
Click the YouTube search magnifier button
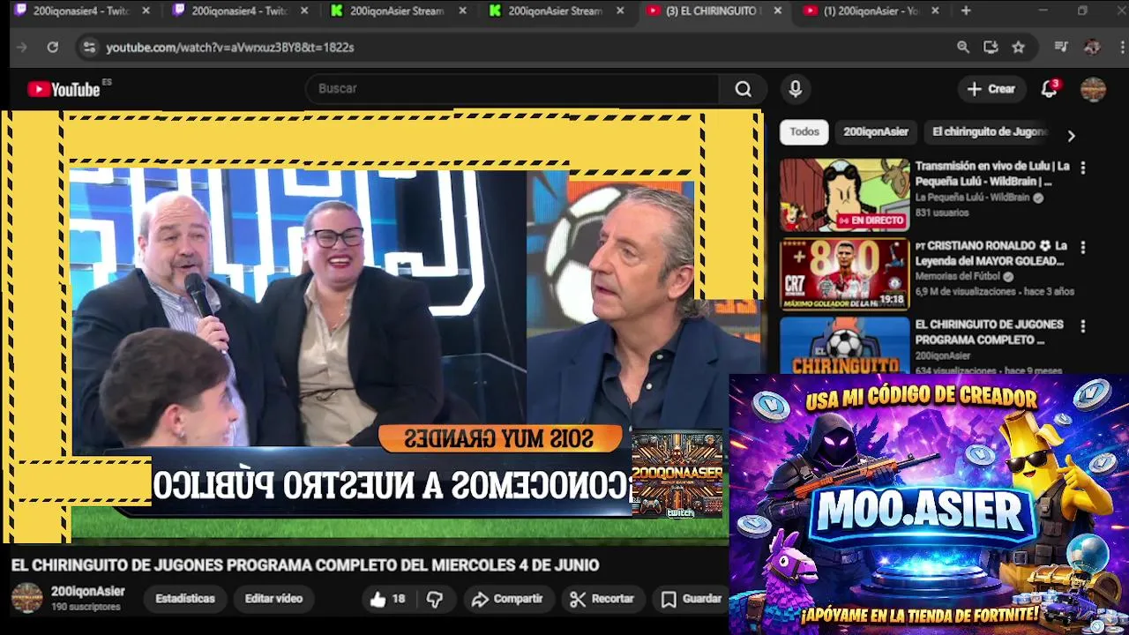[744, 89]
